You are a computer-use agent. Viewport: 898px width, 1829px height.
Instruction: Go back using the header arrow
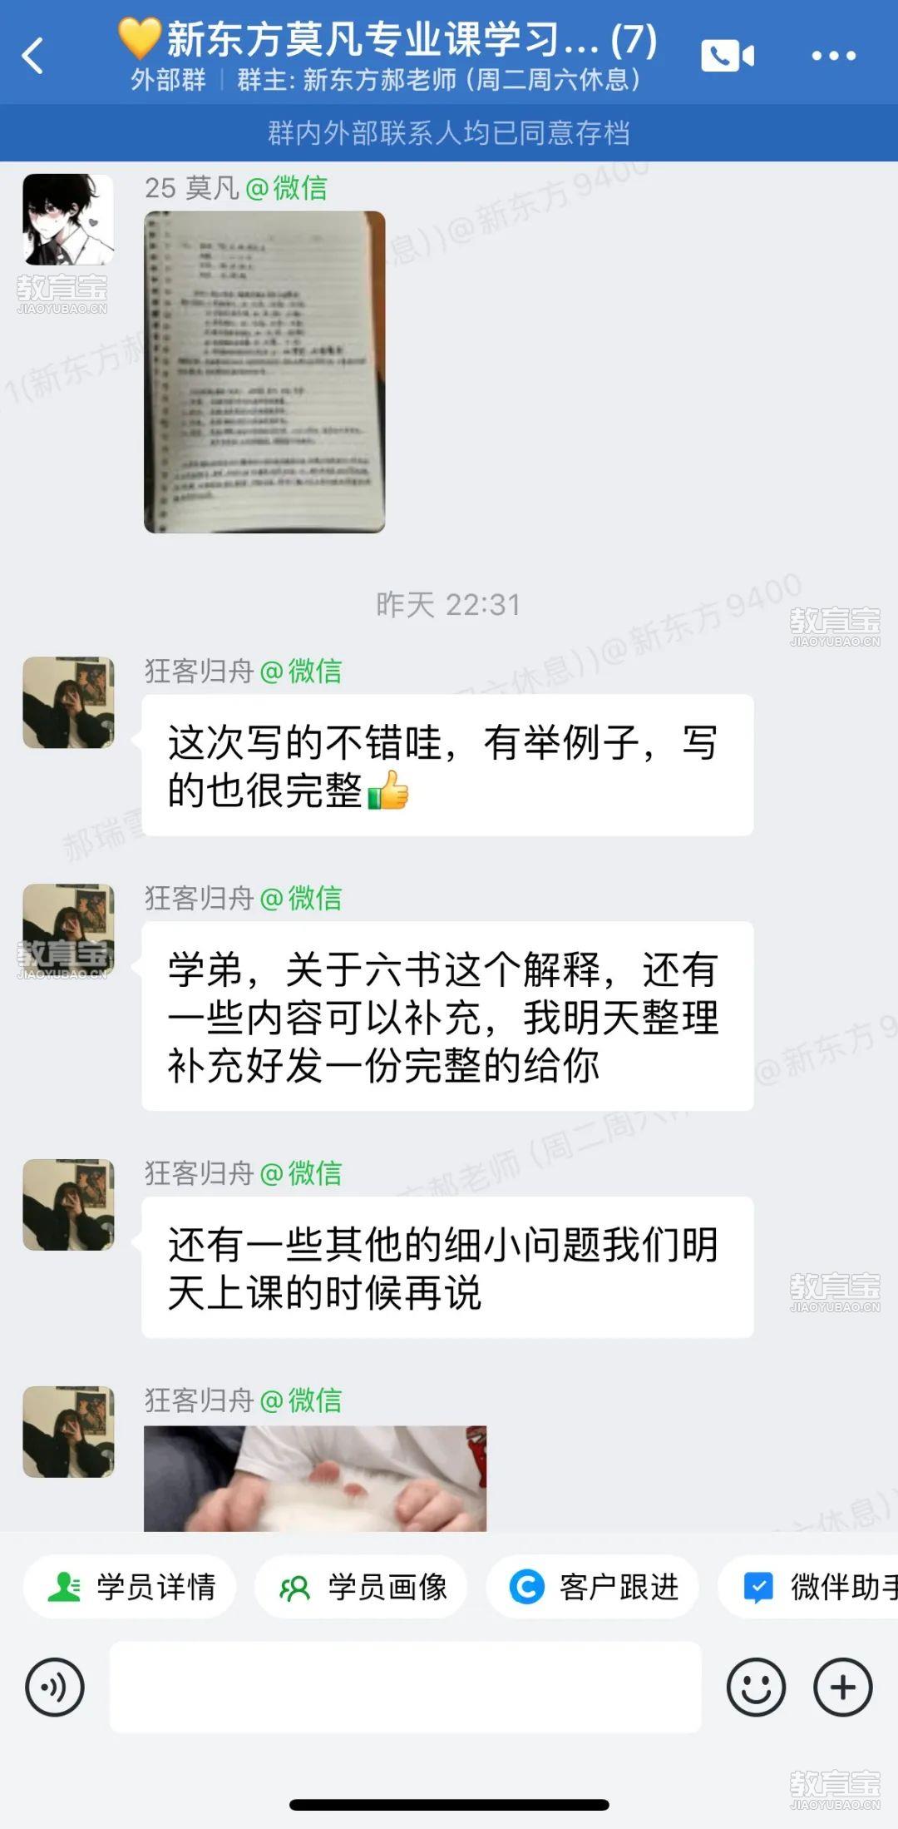coord(33,57)
